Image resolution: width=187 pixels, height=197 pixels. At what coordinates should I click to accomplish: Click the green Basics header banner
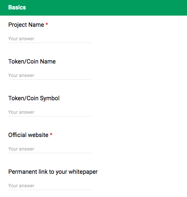coord(93,8)
